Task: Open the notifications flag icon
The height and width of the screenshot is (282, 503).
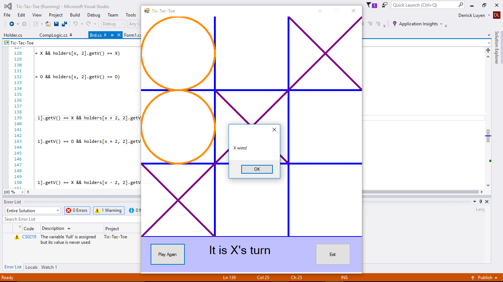Action: tap(370, 5)
